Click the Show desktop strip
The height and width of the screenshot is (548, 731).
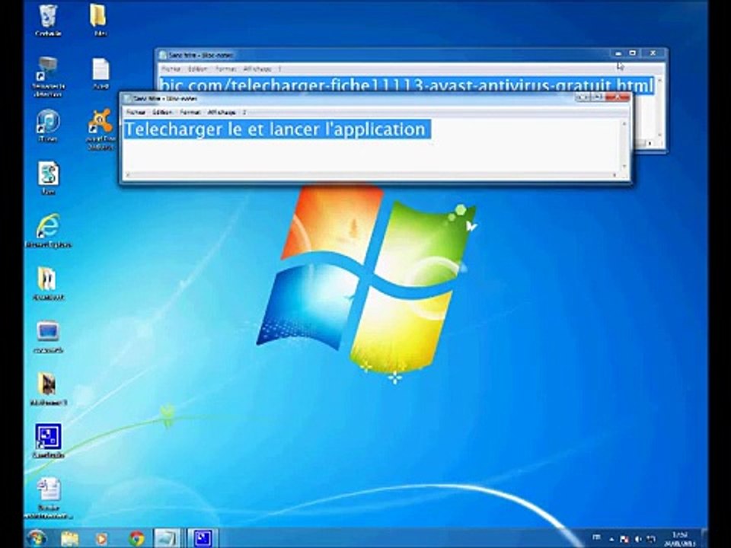coord(704,538)
